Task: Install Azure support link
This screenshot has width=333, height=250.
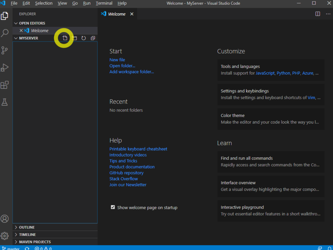Action: [308, 73]
